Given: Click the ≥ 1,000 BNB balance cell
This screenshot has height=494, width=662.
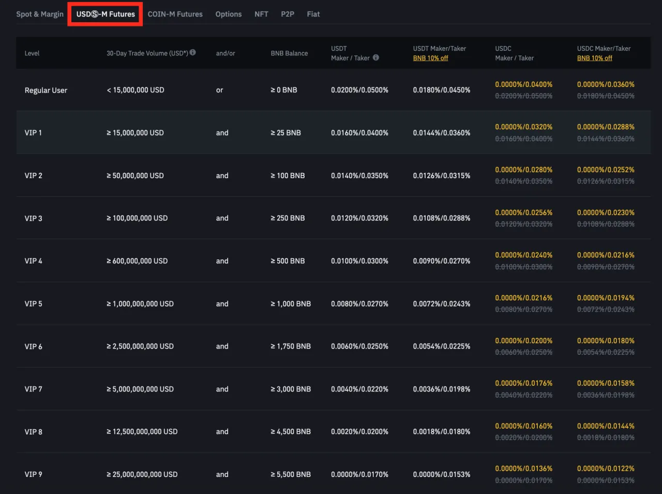Looking at the screenshot, I should tap(291, 303).
